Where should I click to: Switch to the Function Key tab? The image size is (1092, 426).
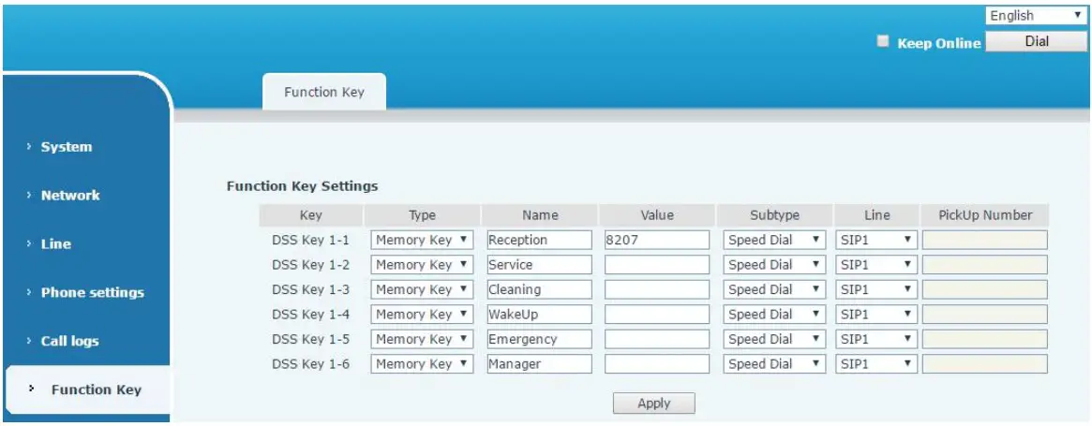(324, 93)
